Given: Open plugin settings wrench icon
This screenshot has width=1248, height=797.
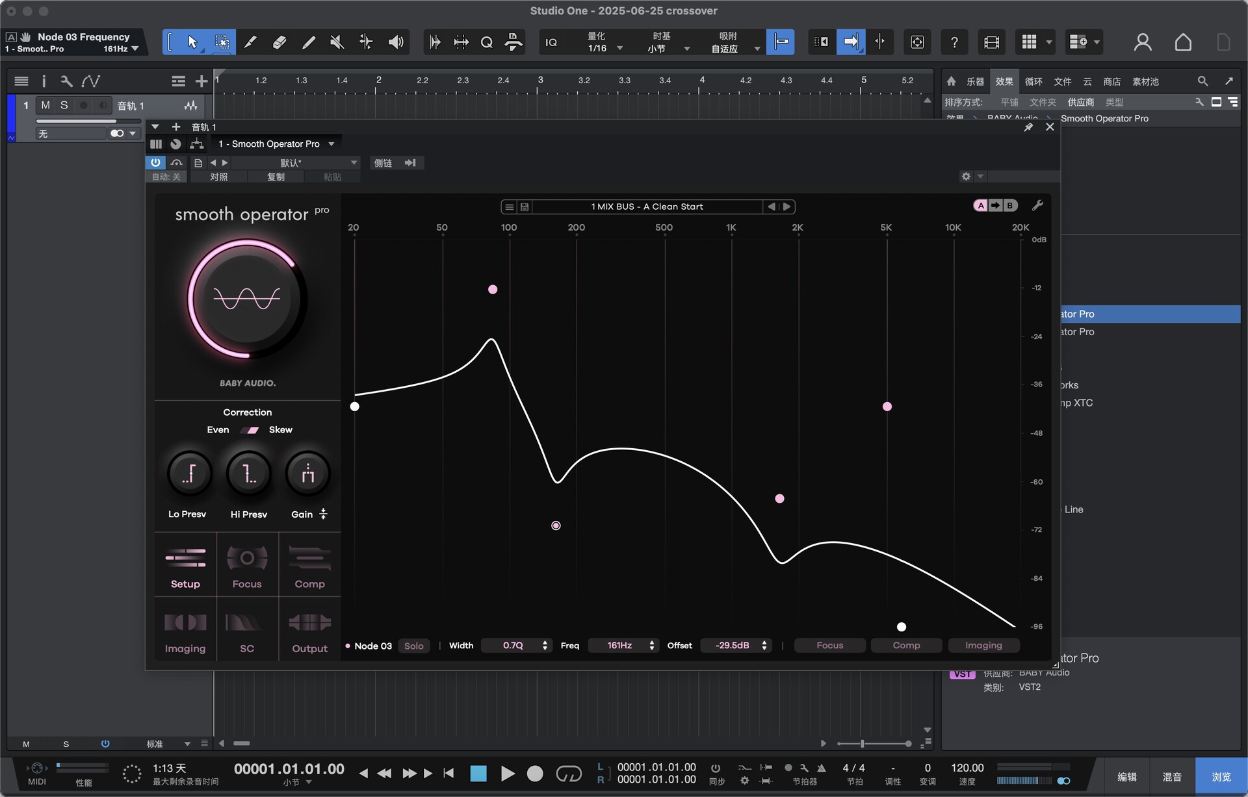Looking at the screenshot, I should (1037, 206).
